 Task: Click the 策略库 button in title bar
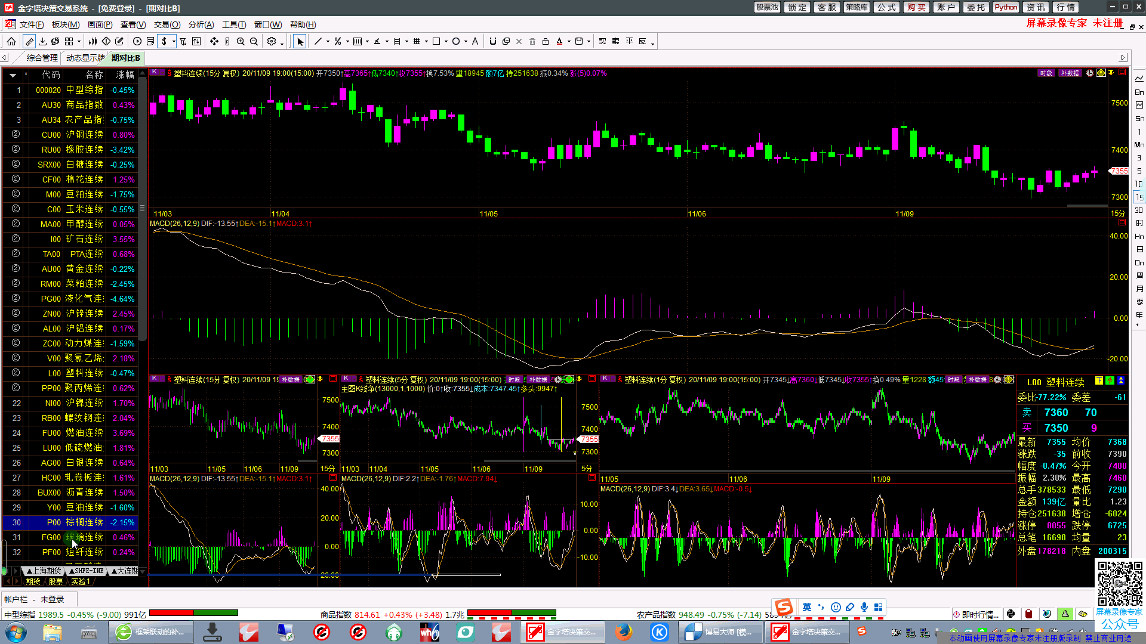point(857,7)
